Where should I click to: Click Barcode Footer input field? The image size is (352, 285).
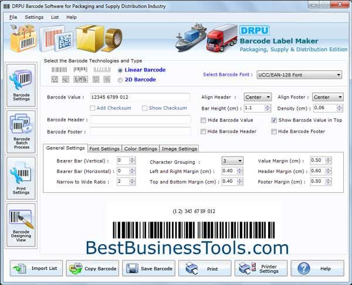point(141,131)
